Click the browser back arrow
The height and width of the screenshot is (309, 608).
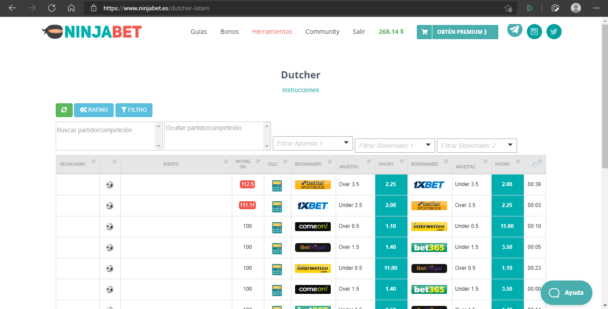[x=12, y=8]
